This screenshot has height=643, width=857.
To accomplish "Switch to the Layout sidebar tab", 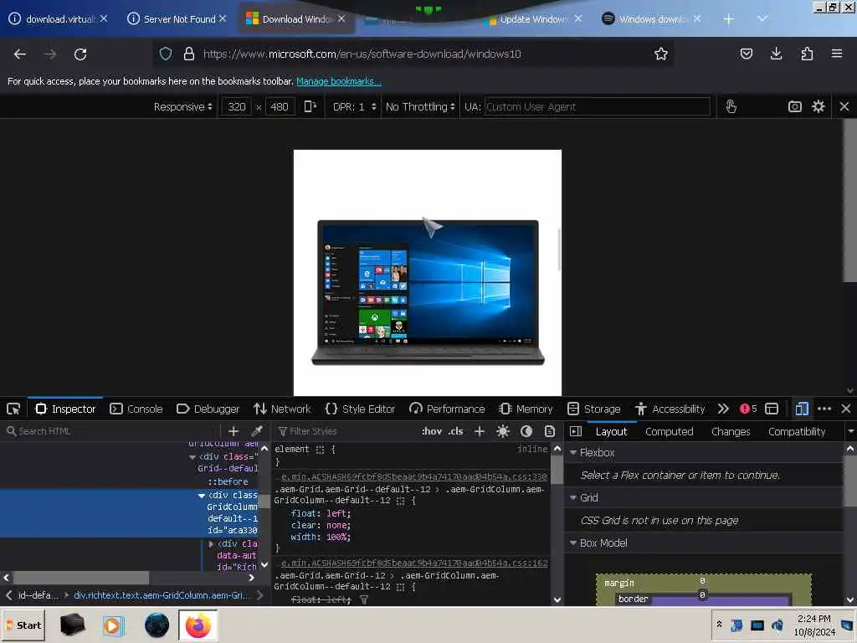I will pyautogui.click(x=611, y=431).
